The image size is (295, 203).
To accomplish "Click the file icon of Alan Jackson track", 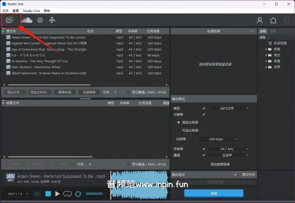I will (x=8, y=67).
